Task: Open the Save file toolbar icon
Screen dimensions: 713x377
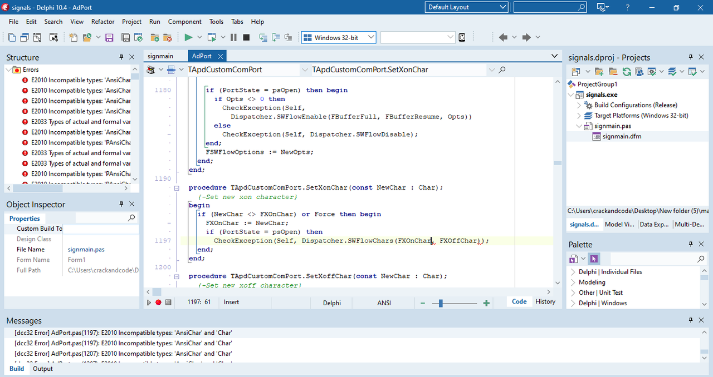Action: [x=109, y=37]
